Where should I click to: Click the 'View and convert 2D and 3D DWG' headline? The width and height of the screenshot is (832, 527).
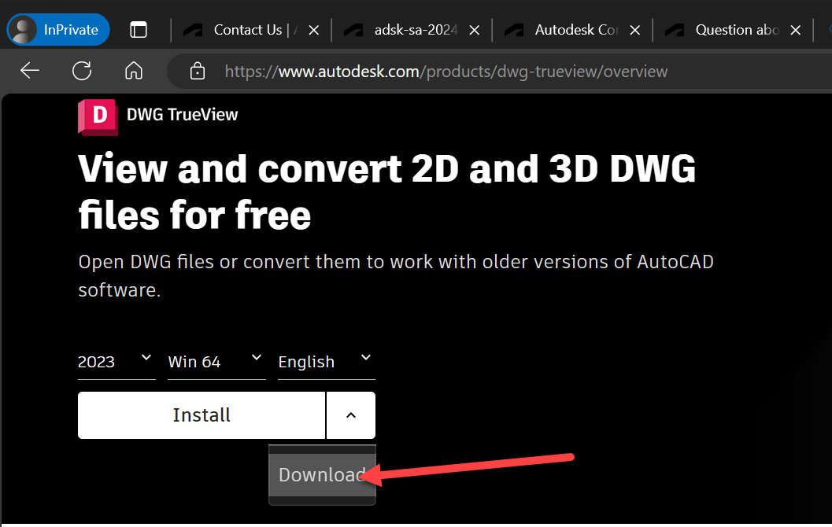click(386, 191)
